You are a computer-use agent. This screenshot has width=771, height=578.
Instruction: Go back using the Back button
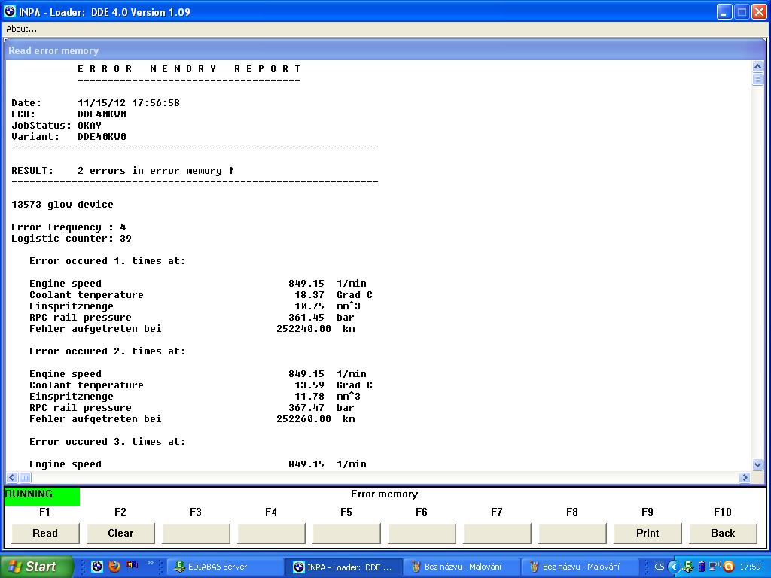[723, 533]
